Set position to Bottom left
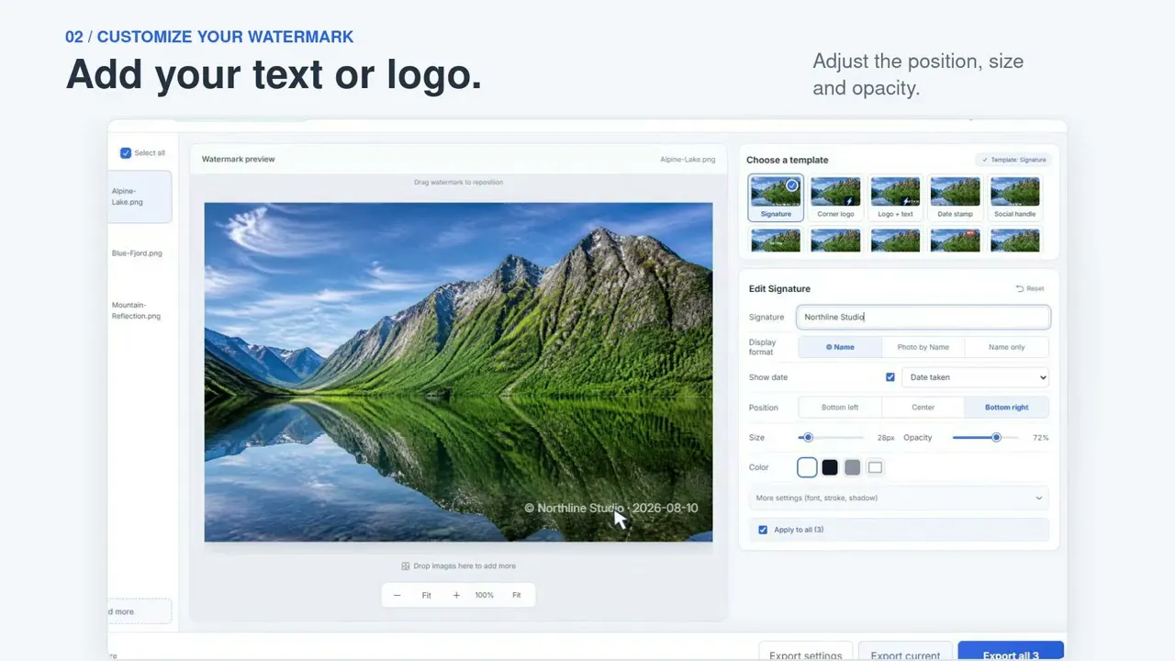This screenshot has height=661, width=1175. point(840,408)
